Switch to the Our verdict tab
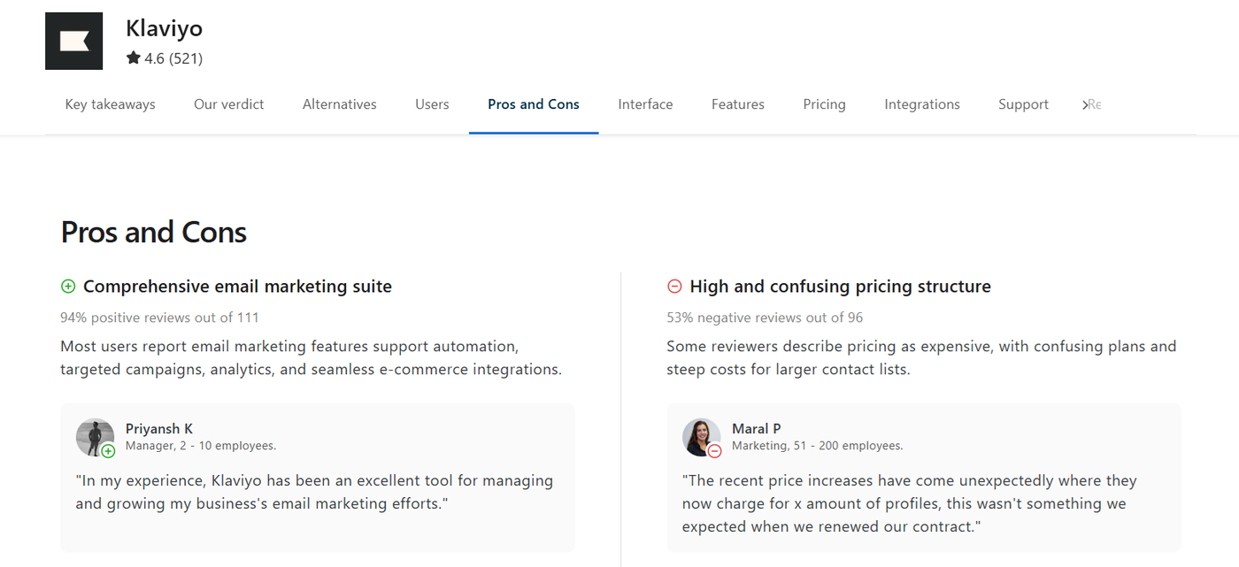The height and width of the screenshot is (567, 1239). coord(229,104)
